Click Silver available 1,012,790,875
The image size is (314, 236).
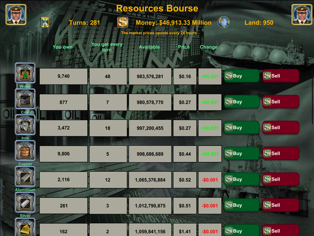[x=150, y=206]
